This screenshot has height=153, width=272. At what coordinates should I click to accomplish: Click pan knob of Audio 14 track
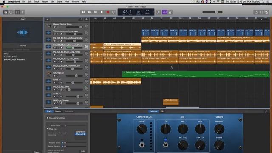coord(86,95)
